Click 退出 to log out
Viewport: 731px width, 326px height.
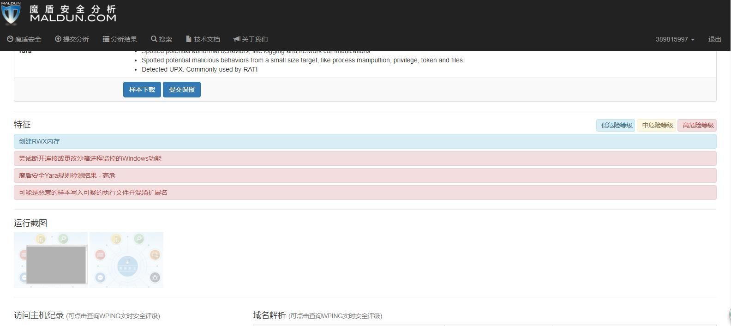point(714,39)
